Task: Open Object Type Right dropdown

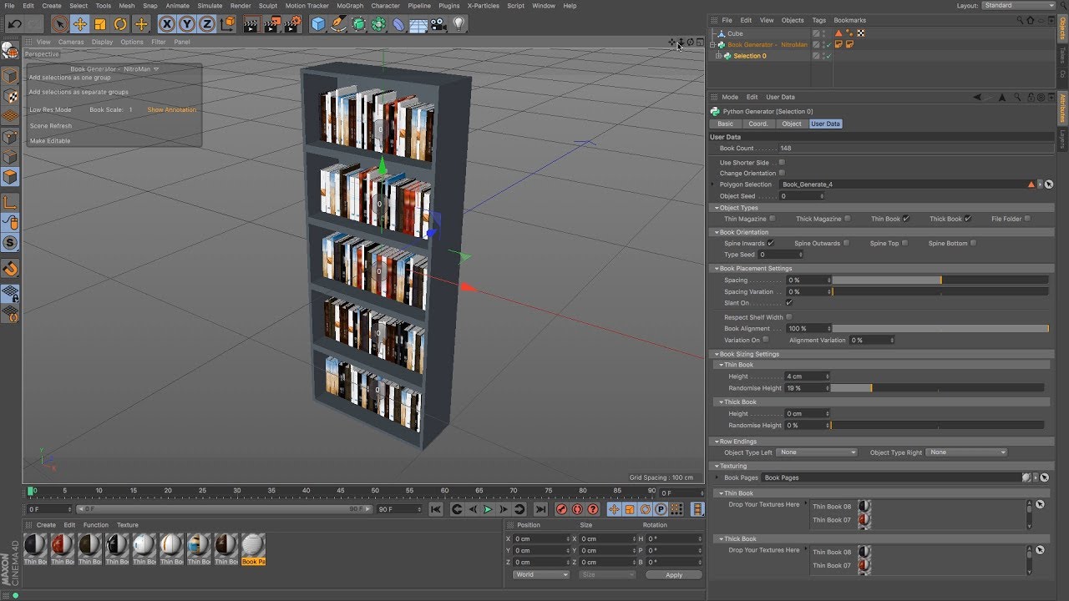Action: click(x=967, y=452)
